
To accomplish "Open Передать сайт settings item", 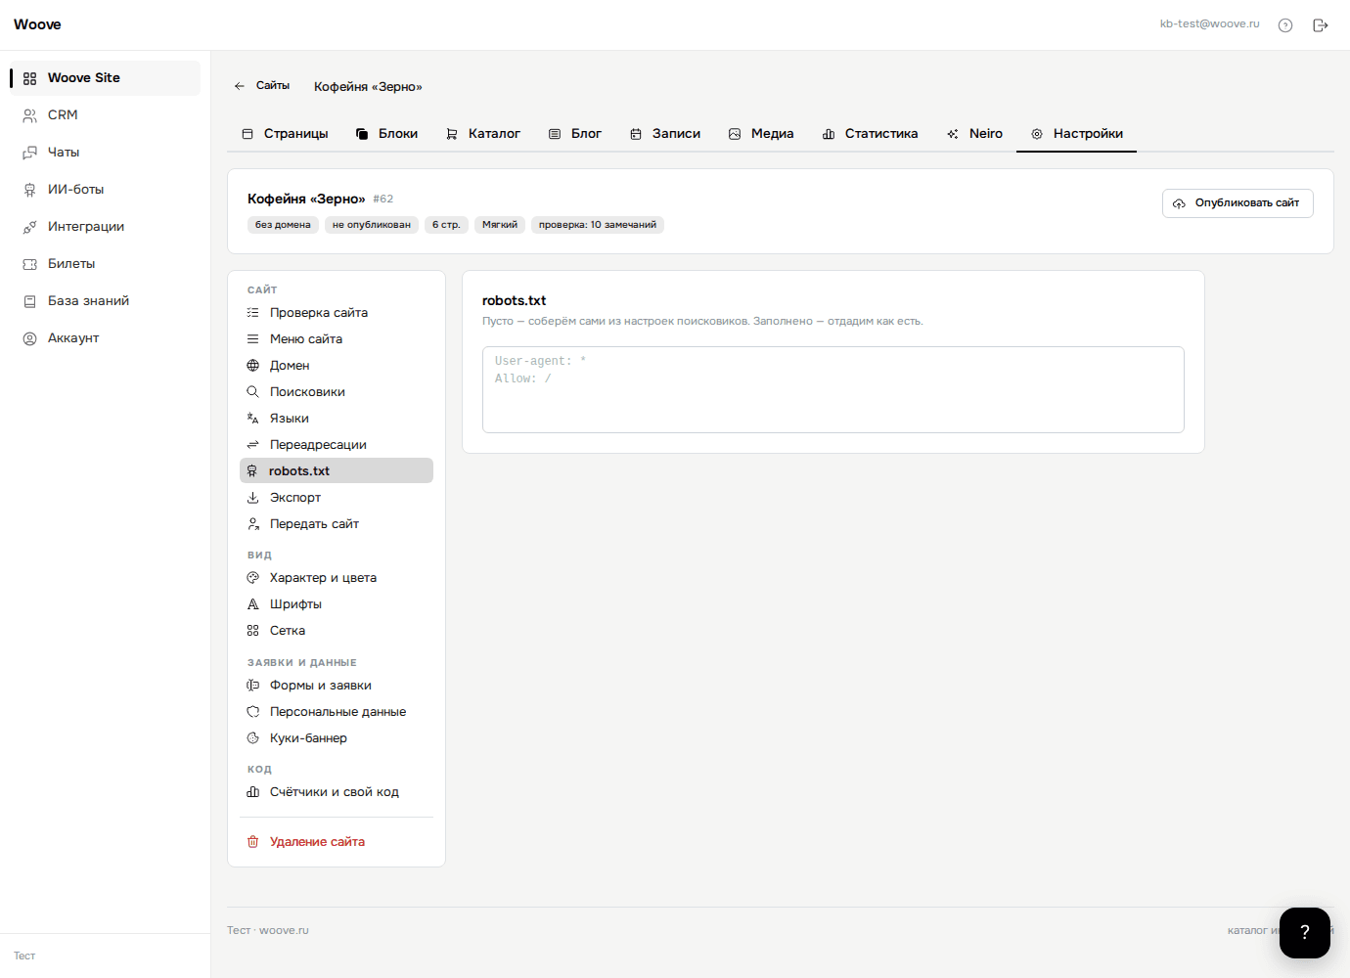I will pos(337,524).
